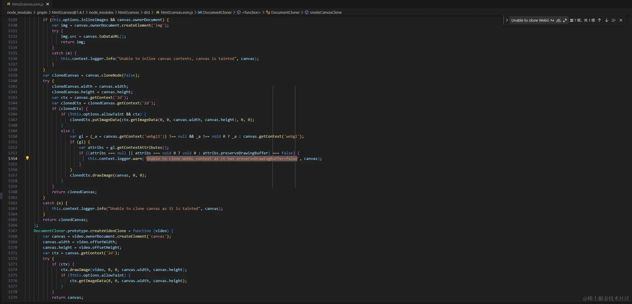
Task: Enable regular expression (.*) search
Action: click(x=565, y=20)
